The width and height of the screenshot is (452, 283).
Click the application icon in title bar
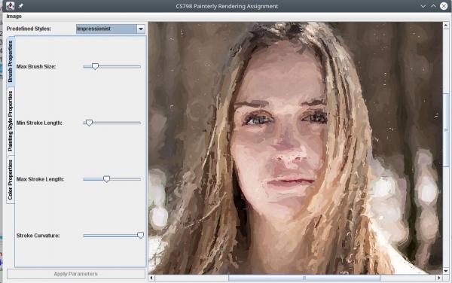(x=10, y=6)
